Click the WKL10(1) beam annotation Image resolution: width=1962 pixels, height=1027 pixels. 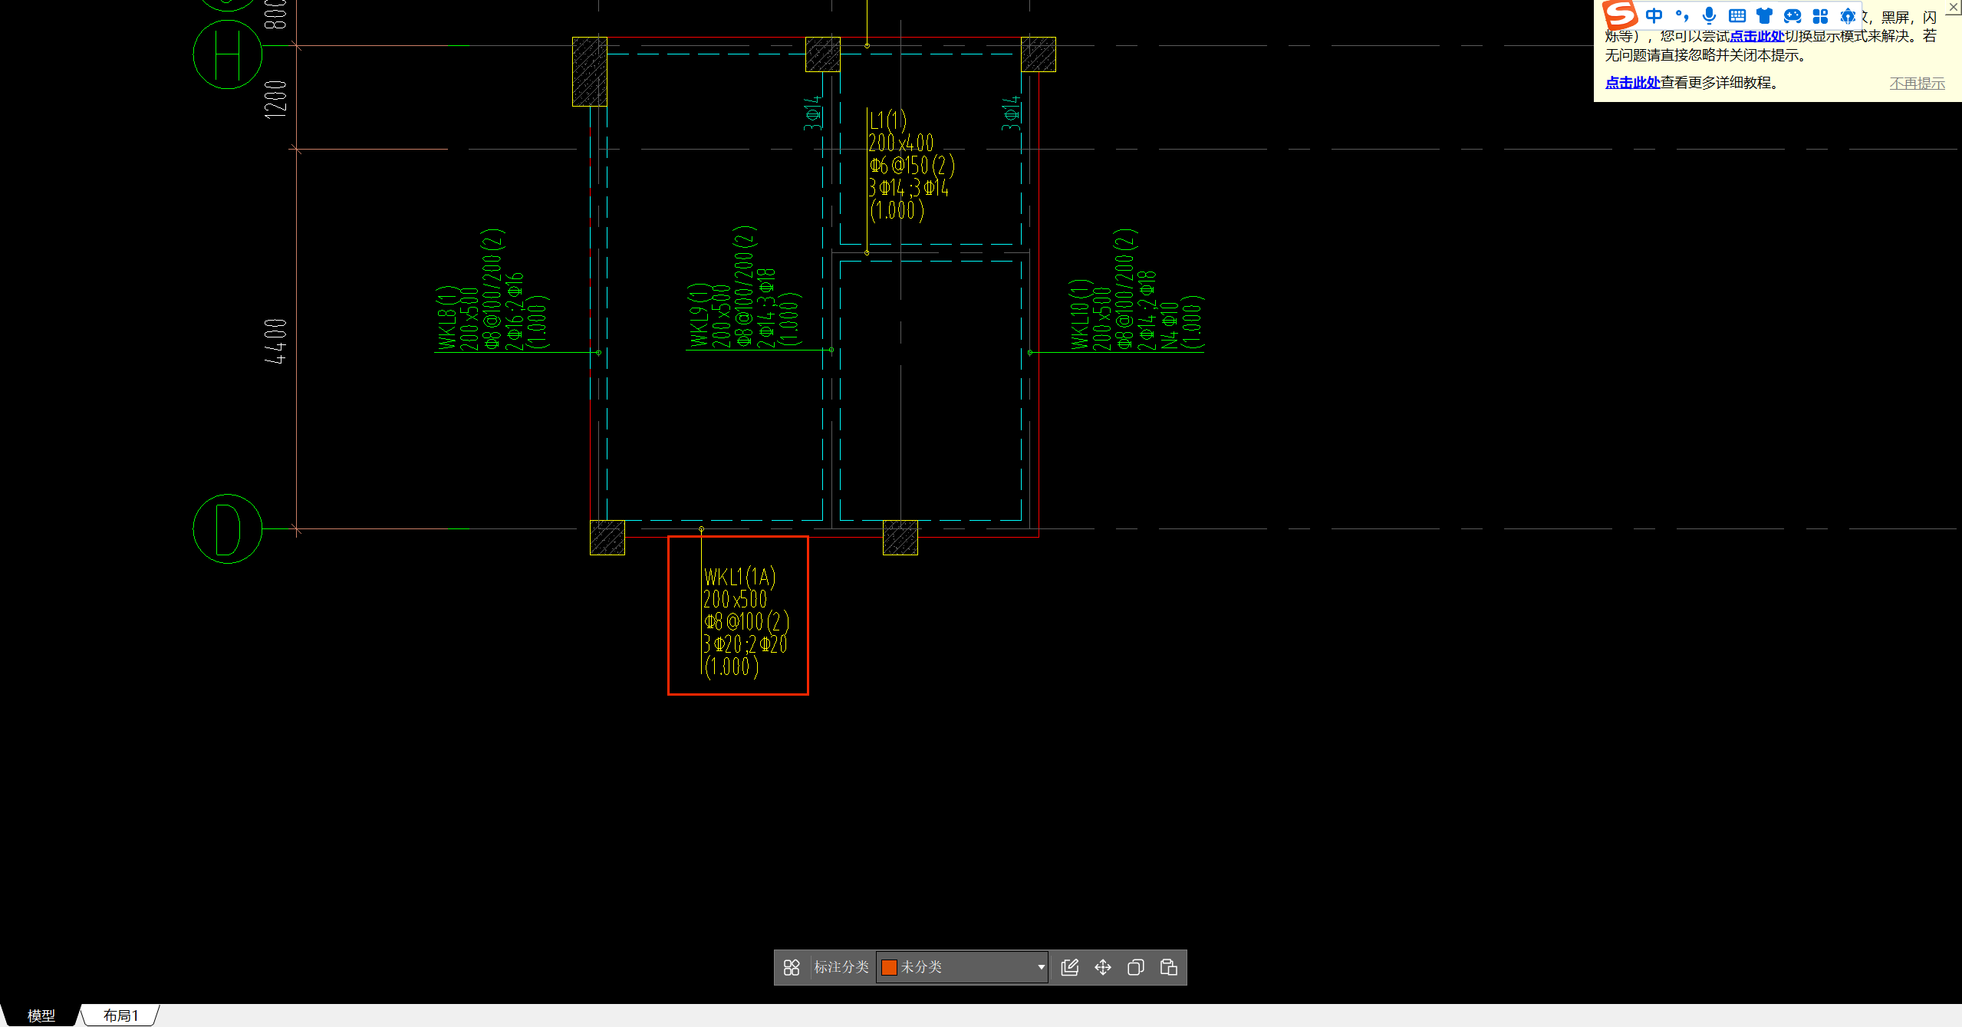[x=1137, y=291]
